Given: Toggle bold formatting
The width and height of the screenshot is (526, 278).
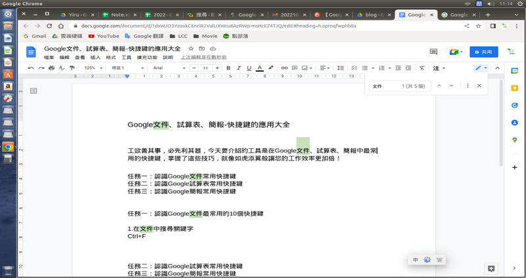Looking at the screenshot, I should click(228, 68).
